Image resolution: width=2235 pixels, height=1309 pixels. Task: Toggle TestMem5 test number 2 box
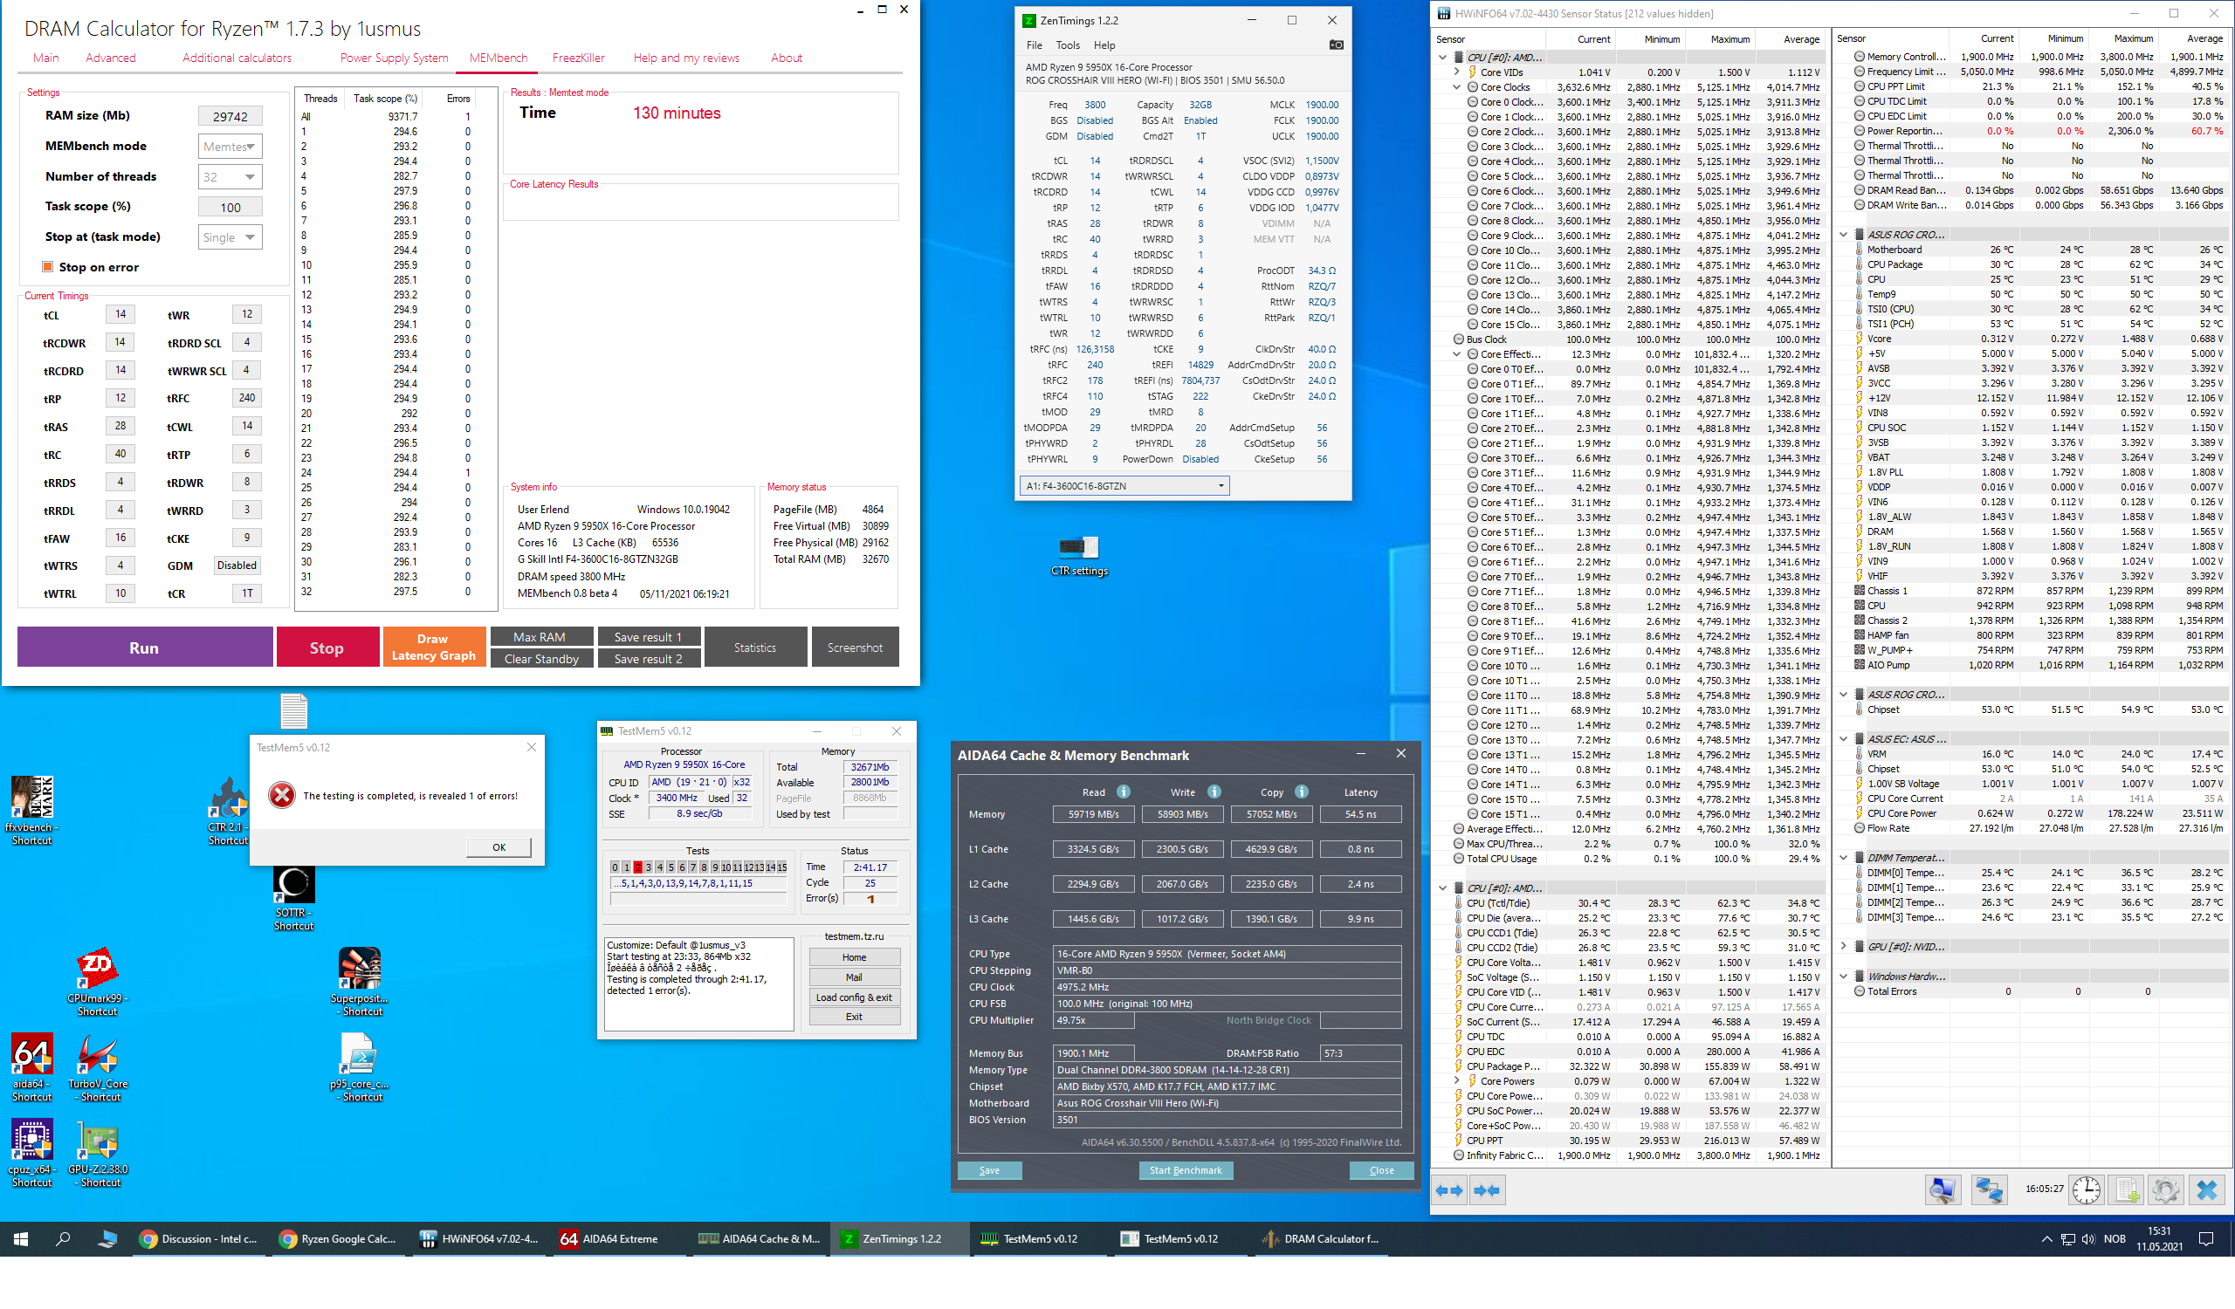[x=636, y=867]
